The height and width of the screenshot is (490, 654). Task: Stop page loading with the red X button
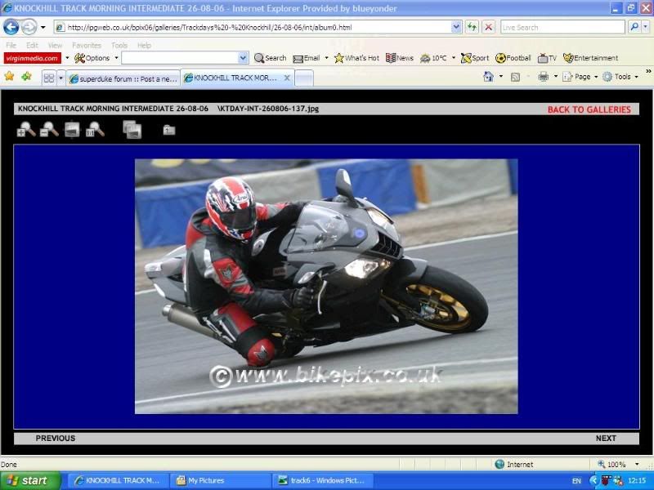pos(488,27)
